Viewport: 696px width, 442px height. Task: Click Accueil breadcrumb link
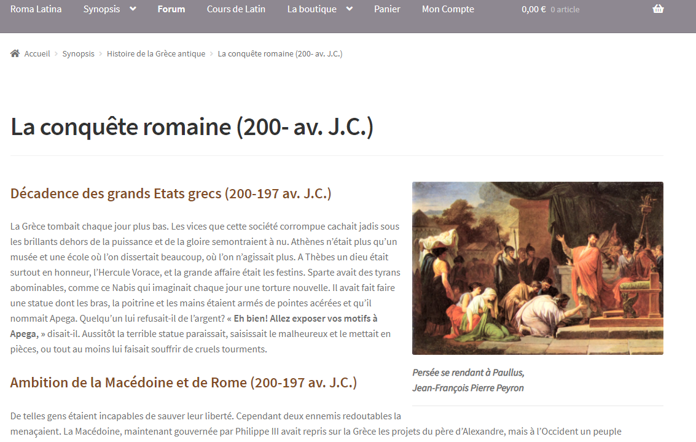37,53
